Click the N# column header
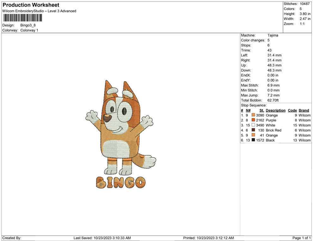313x241 pixels. click(248, 110)
